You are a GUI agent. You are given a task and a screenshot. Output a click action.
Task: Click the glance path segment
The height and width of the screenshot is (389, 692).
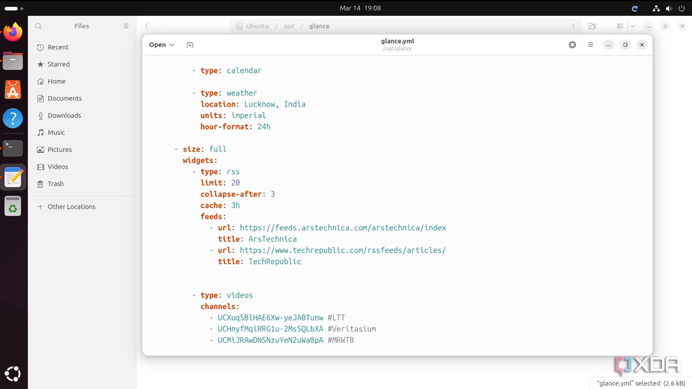[x=319, y=26]
